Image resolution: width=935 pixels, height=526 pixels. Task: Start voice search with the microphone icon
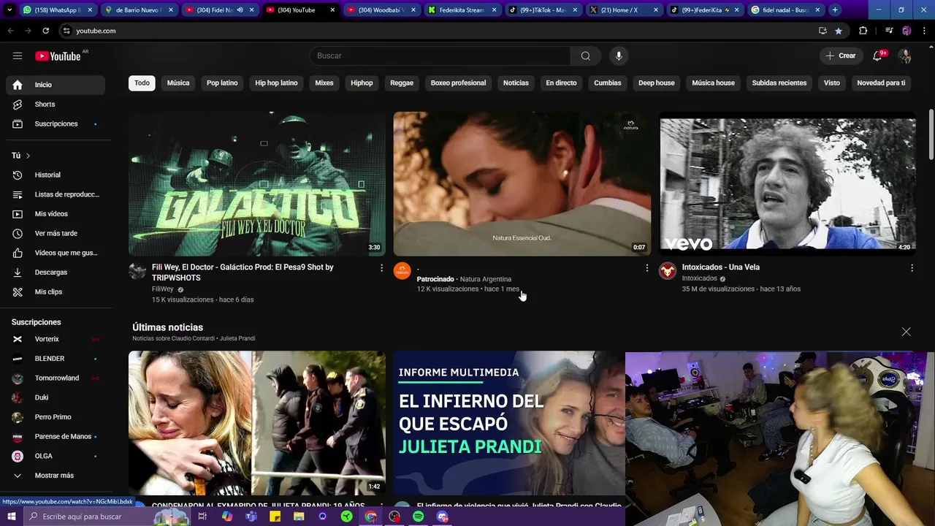[619, 56]
